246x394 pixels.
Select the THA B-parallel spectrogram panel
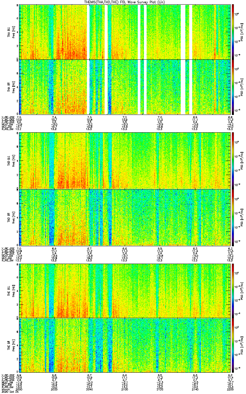coord(125,86)
